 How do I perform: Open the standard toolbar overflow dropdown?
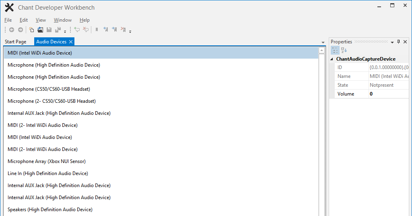pos(65,32)
